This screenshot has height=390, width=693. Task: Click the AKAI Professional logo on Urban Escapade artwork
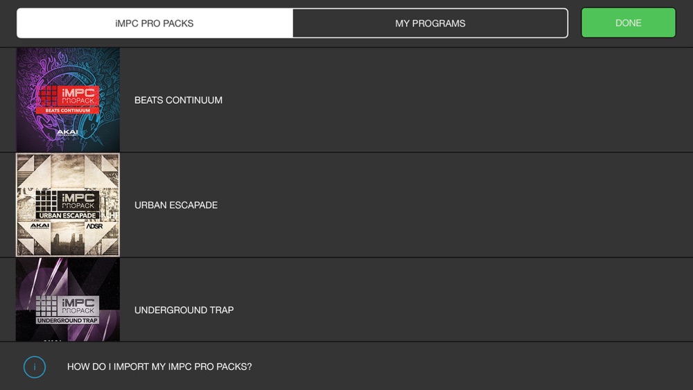pos(40,226)
